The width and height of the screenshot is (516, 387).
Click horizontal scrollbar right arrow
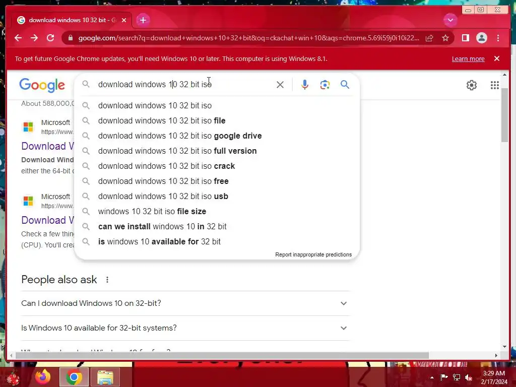496,355
